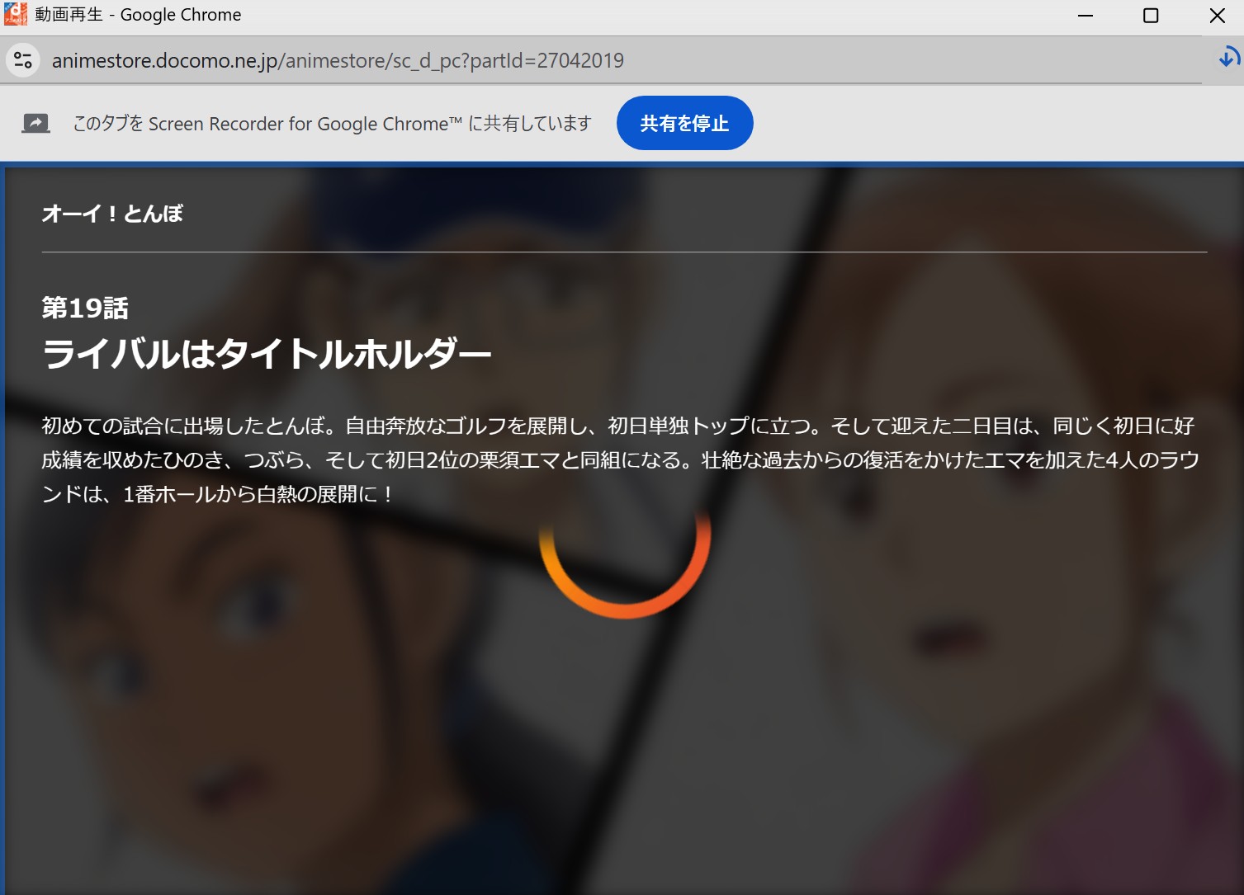Viewport: 1244px width, 895px height.
Task: Click the series title オーイ！とんぼ
Action: 112,214
